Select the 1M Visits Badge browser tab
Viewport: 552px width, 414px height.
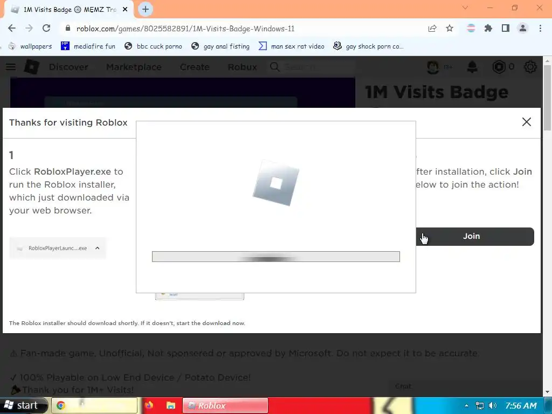tap(68, 10)
